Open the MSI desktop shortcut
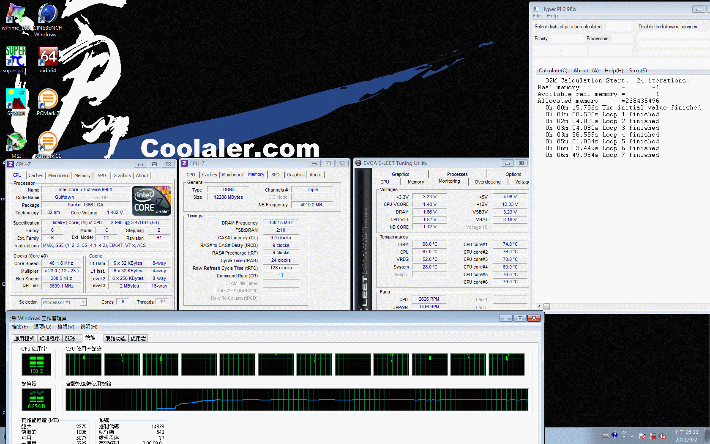 pyautogui.click(x=16, y=145)
